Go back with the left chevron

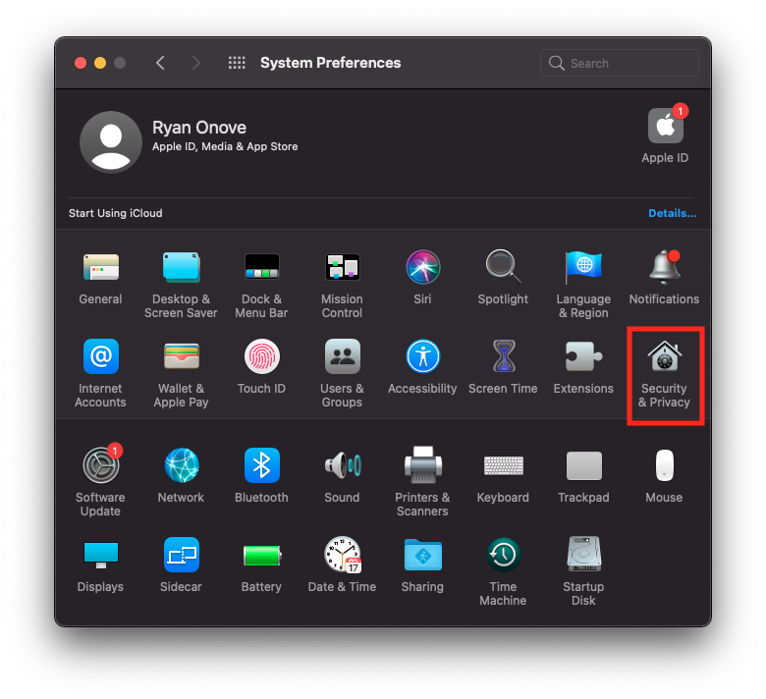coord(160,63)
